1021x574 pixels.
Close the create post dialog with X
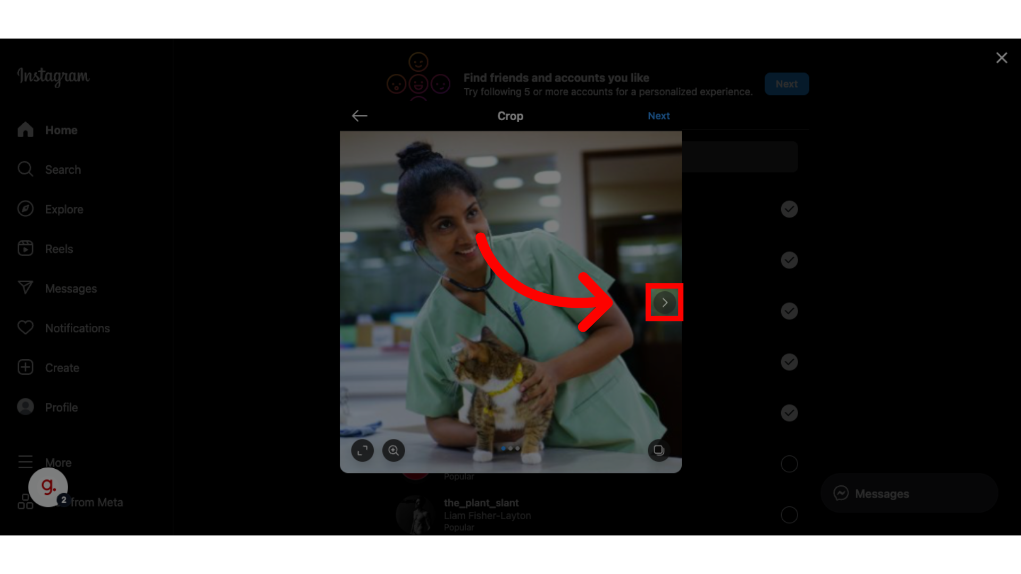coord(1001,58)
